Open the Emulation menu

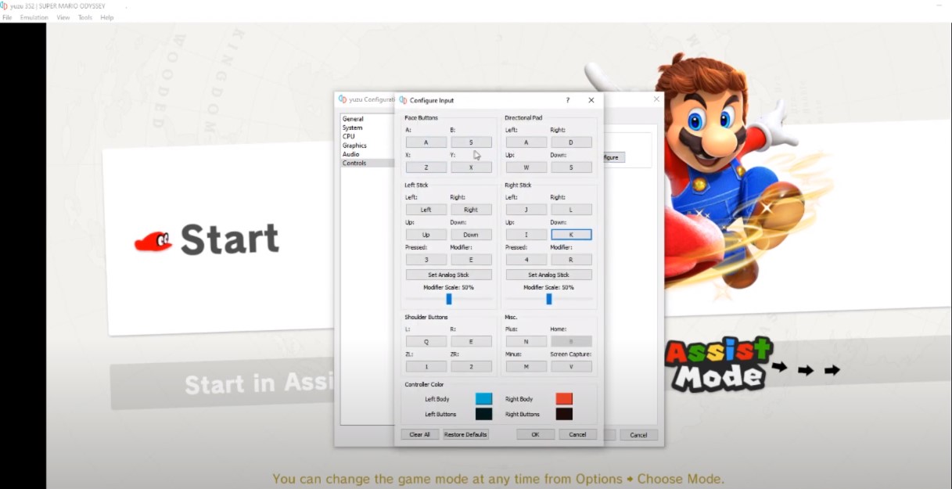click(x=34, y=17)
